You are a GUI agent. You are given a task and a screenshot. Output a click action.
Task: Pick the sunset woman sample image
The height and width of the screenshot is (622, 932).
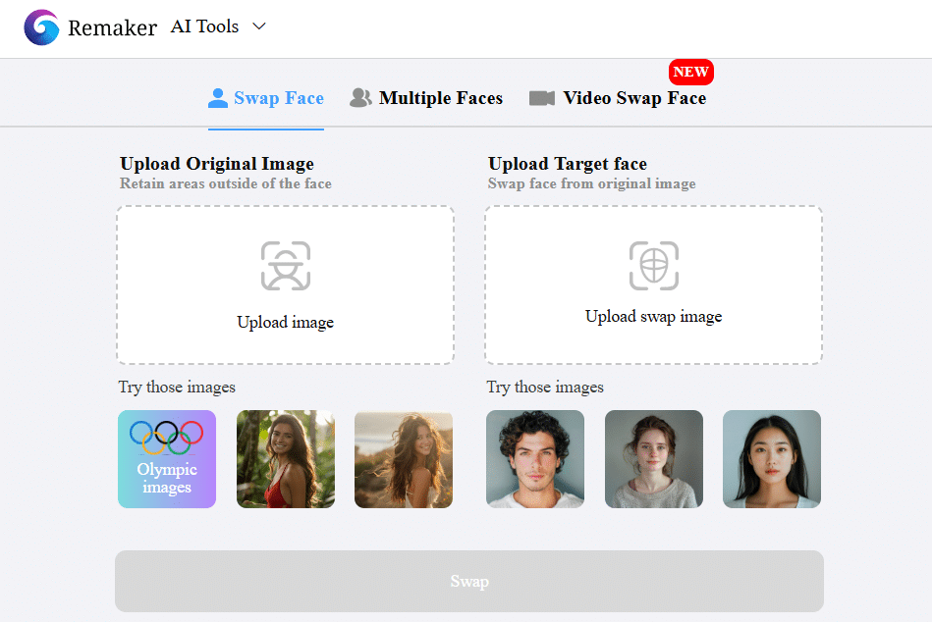click(404, 459)
